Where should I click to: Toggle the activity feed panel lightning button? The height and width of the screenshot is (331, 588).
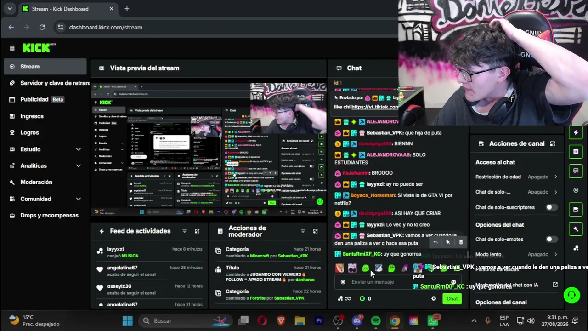[576, 133]
